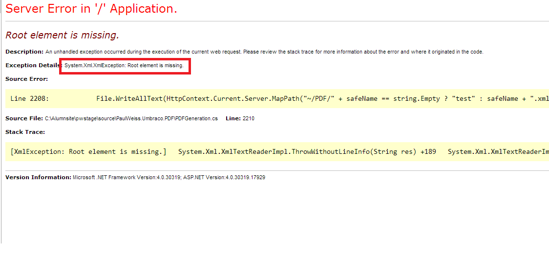Click the 'Line 2208:' File.WriteAllText code line
This screenshot has width=549, height=279.
pyautogui.click(x=279, y=98)
